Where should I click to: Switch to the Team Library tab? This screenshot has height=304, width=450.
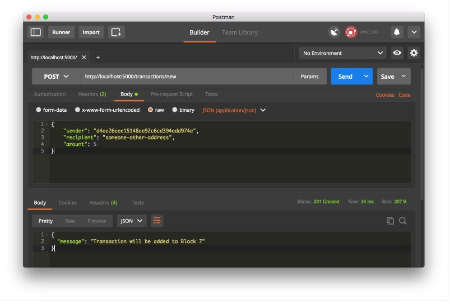[240, 32]
